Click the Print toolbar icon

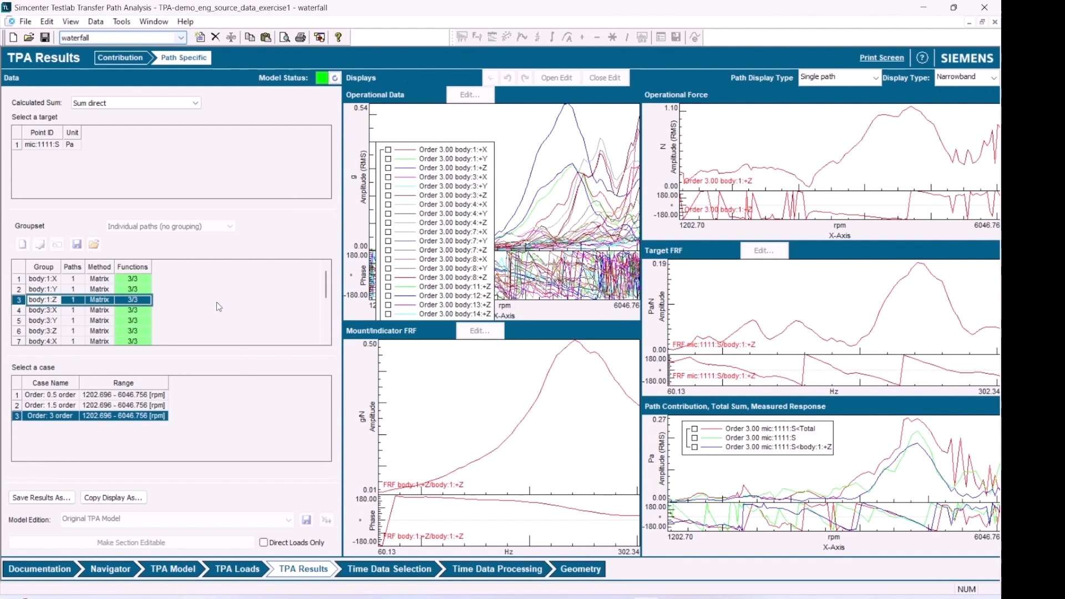[x=300, y=38]
